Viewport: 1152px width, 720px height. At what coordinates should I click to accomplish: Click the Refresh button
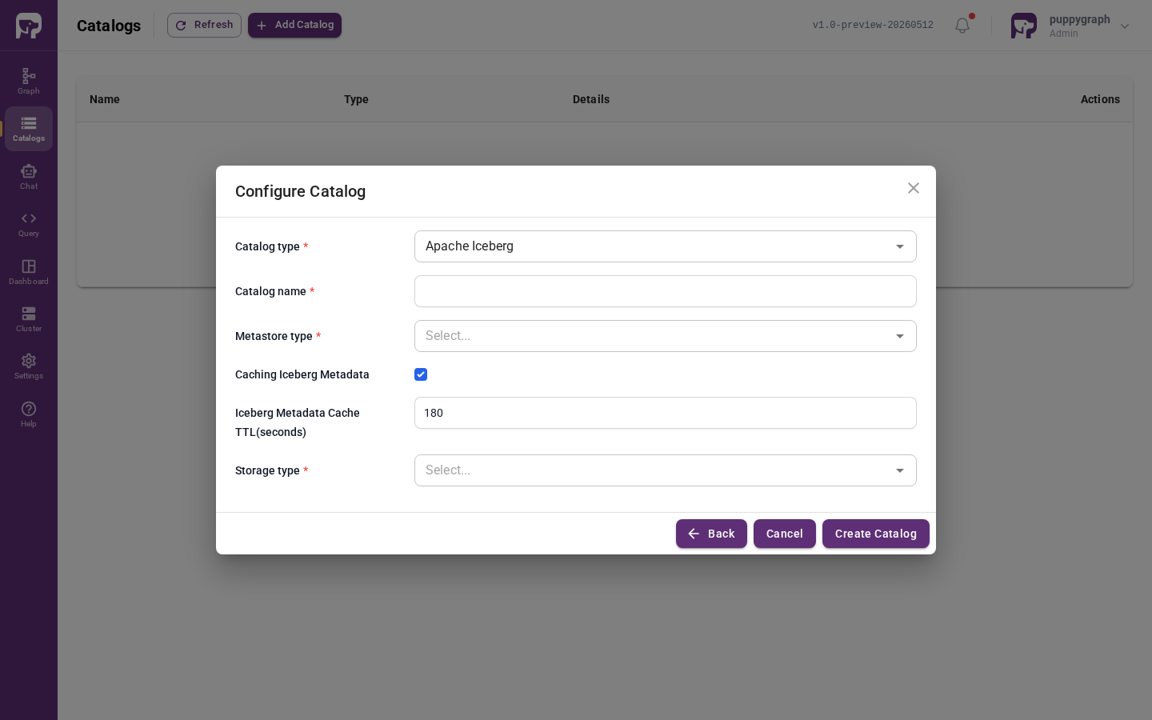(x=204, y=25)
